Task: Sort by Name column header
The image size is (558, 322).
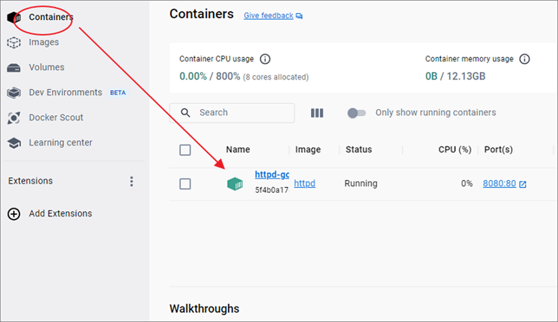Action: pos(238,149)
